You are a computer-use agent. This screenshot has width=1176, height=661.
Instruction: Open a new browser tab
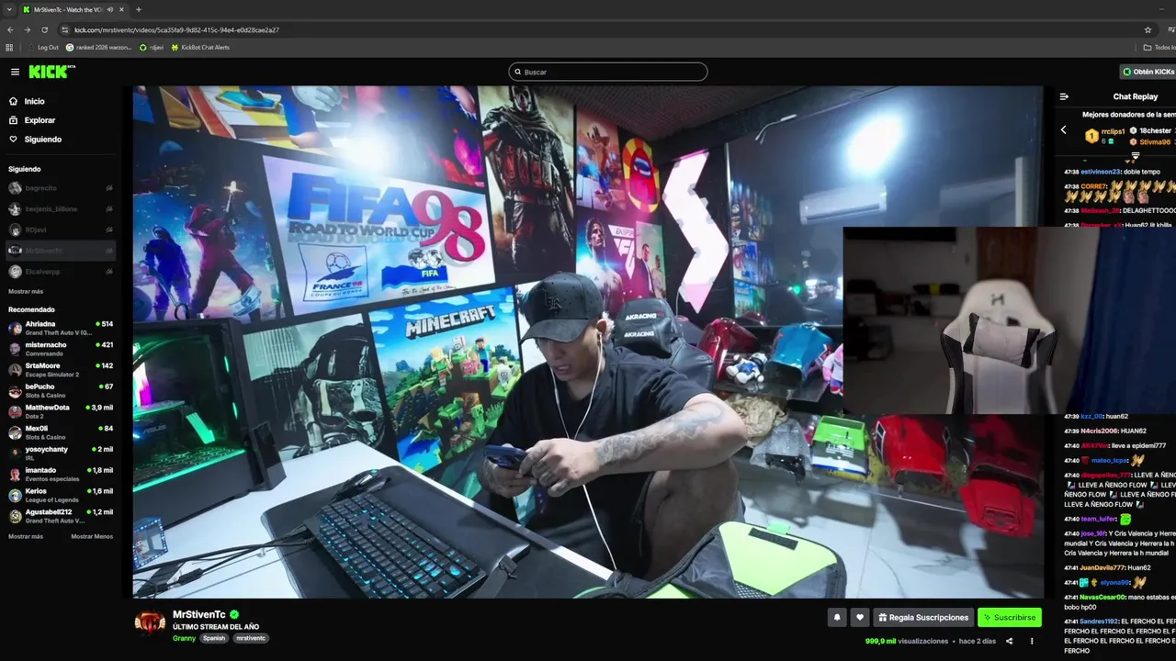tap(138, 9)
